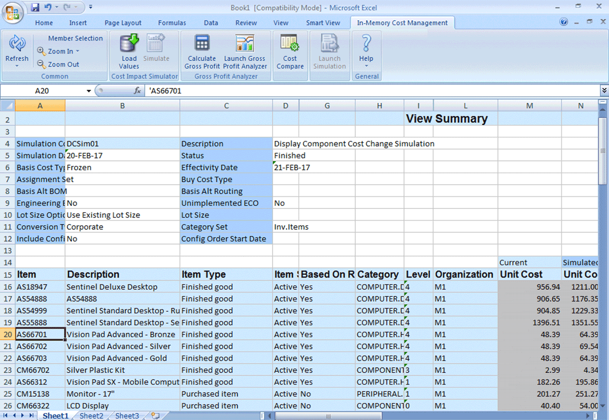Expand the Zoom In dropdown

pyautogui.click(x=78, y=51)
